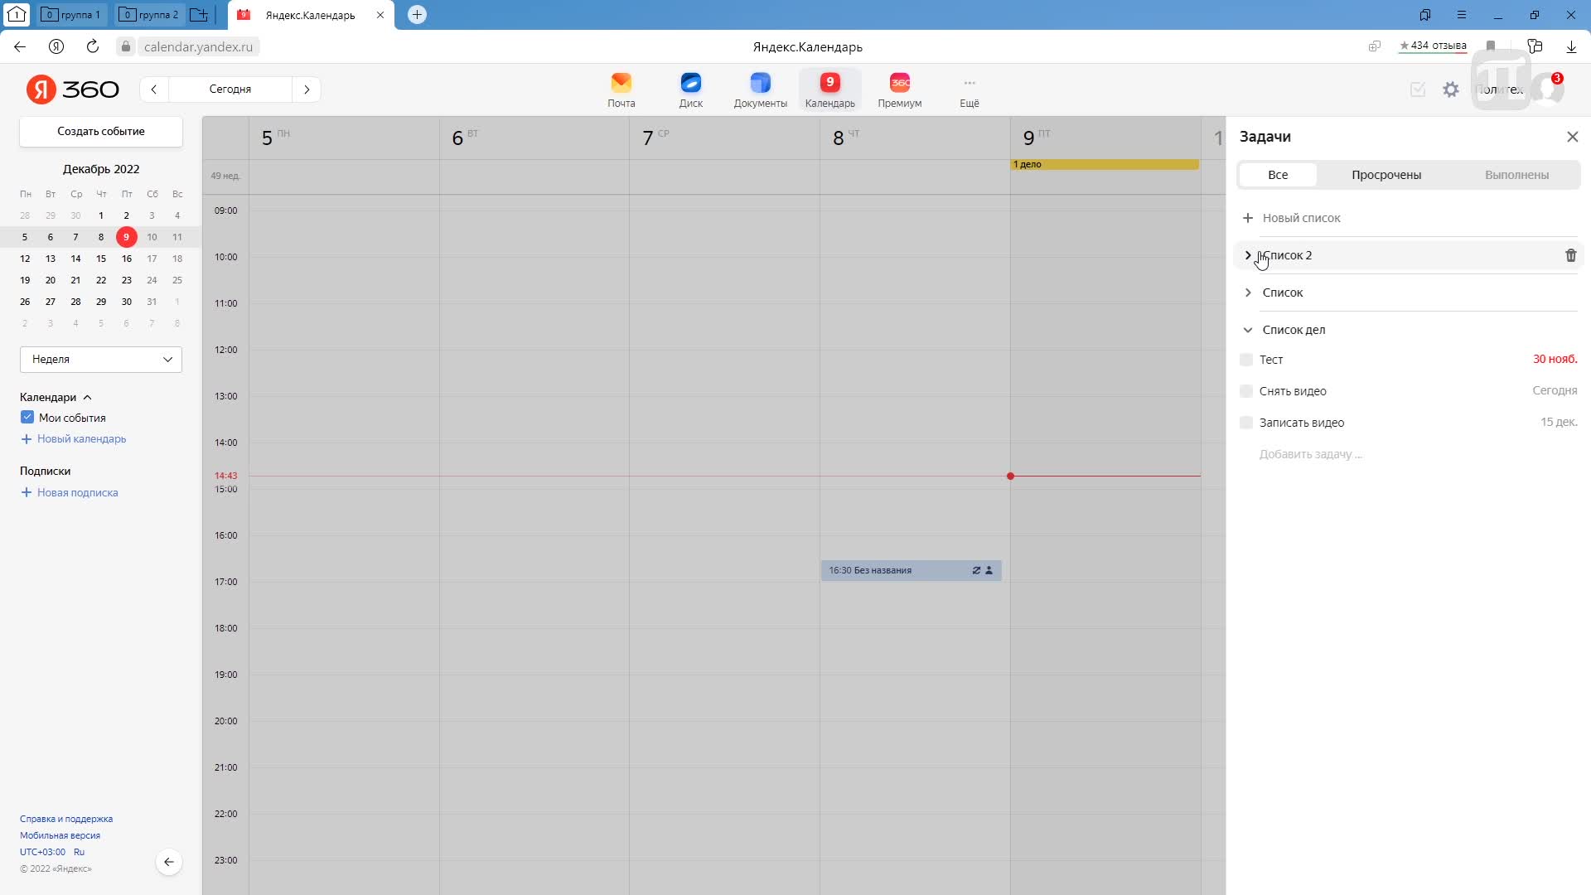Add a Новый календарь
This screenshot has height=895, width=1591.
(x=73, y=439)
